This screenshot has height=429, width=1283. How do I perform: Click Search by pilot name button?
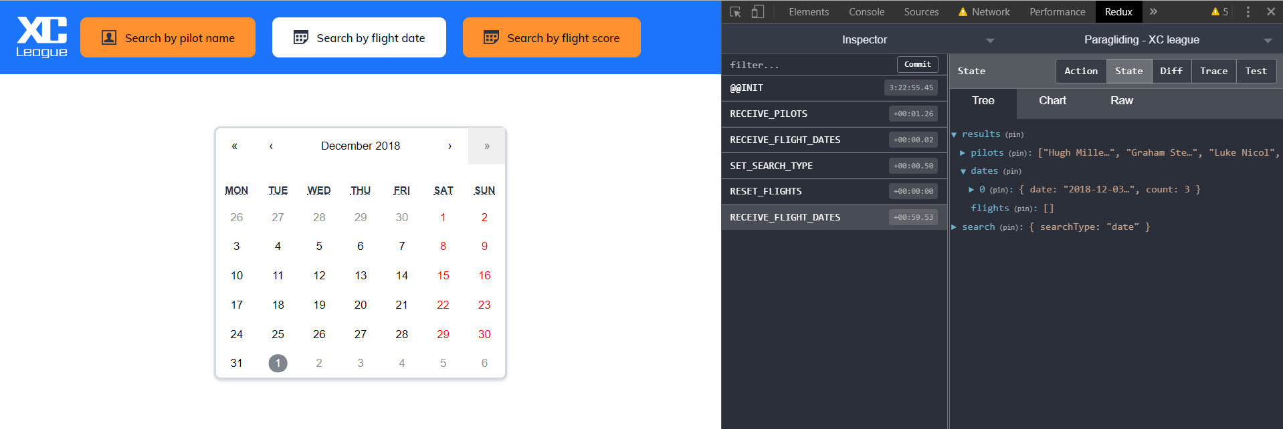(168, 37)
